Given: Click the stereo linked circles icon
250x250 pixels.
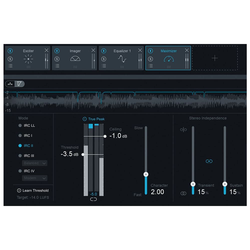Looking at the screenshot, I should tap(183, 193).
